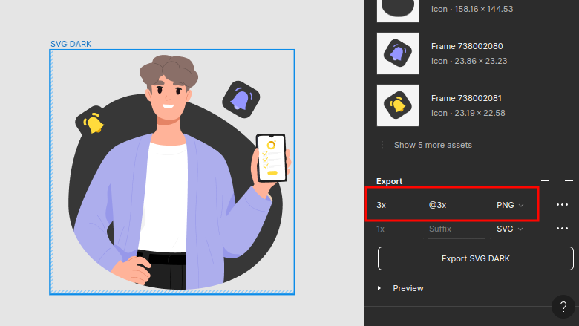Click the empty Suffix field in SVG row

pos(455,229)
